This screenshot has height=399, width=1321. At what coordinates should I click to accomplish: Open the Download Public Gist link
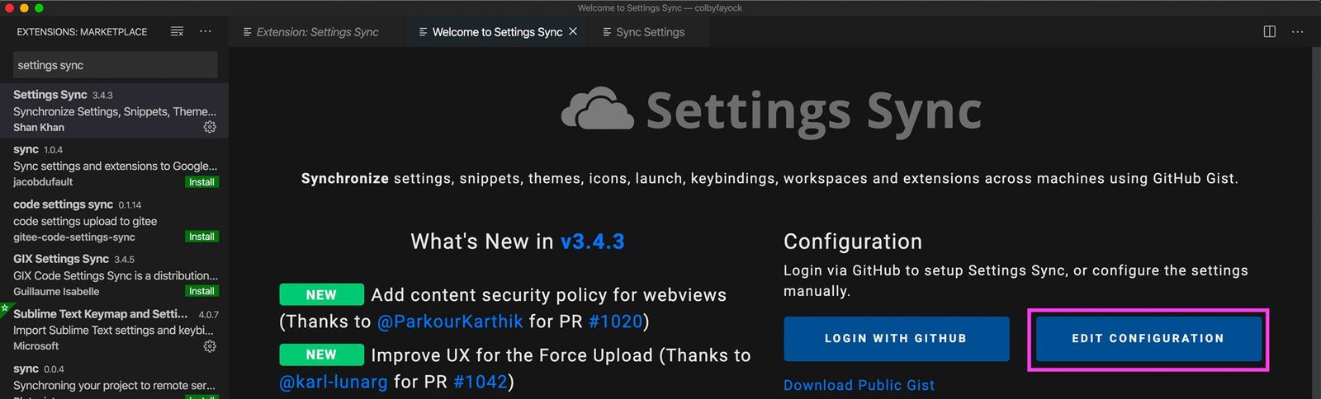click(859, 385)
